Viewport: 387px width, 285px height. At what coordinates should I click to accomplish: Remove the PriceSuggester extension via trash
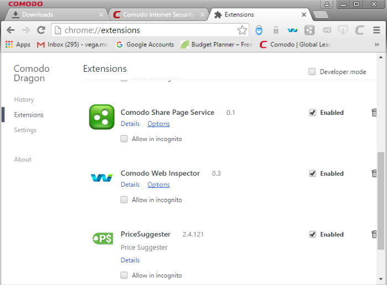pos(374,234)
